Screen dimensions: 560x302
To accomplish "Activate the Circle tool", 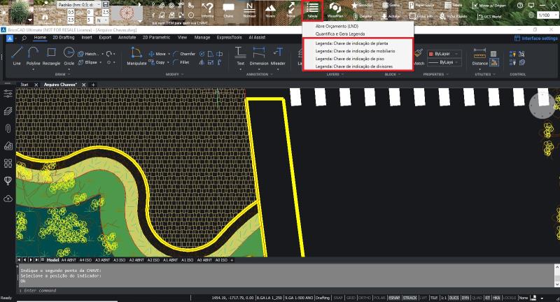I will (x=69, y=55).
